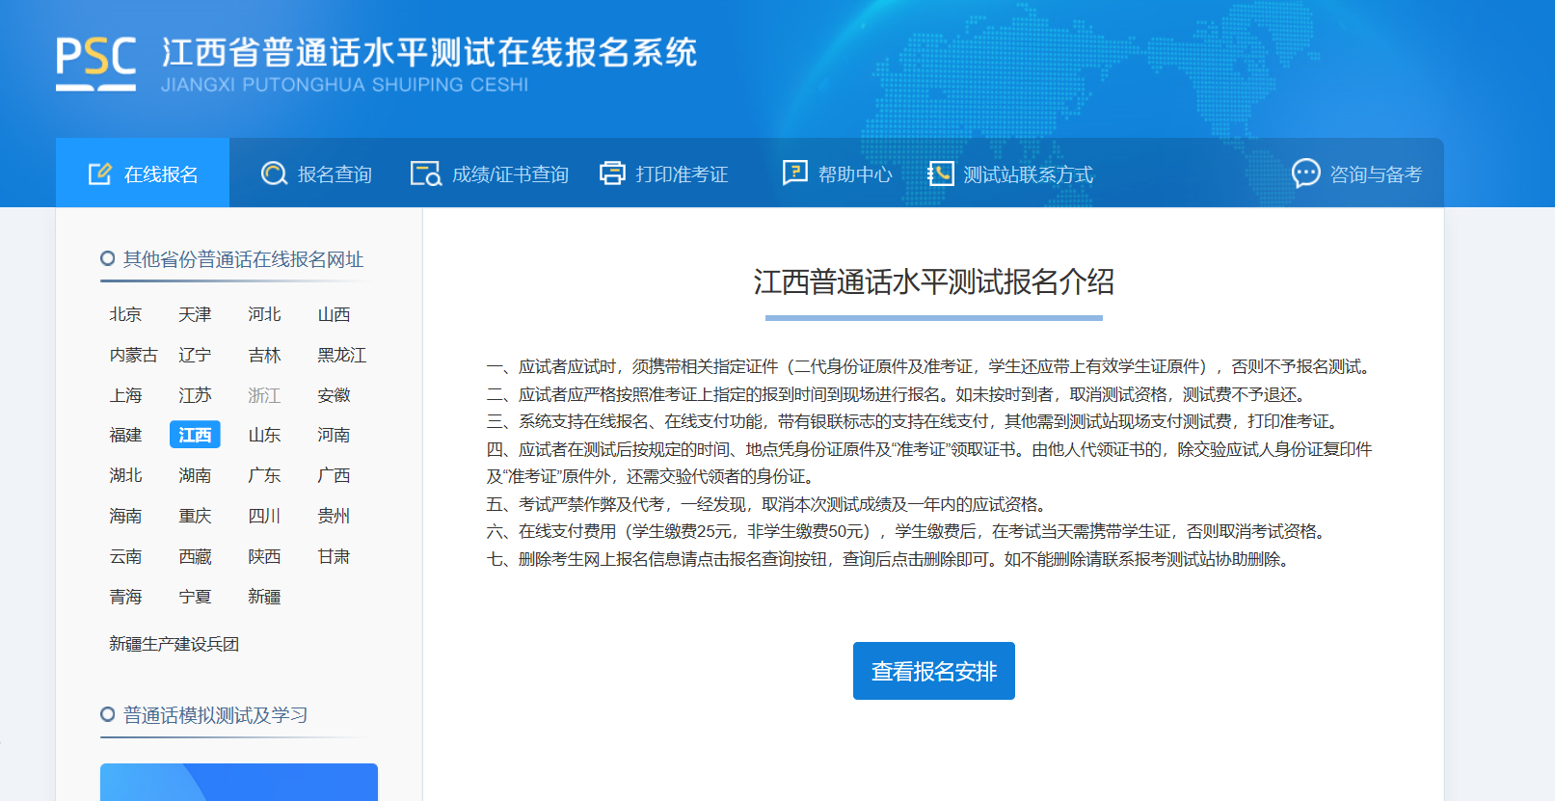Select 山东 province link
The image size is (1555, 801).
264,435
